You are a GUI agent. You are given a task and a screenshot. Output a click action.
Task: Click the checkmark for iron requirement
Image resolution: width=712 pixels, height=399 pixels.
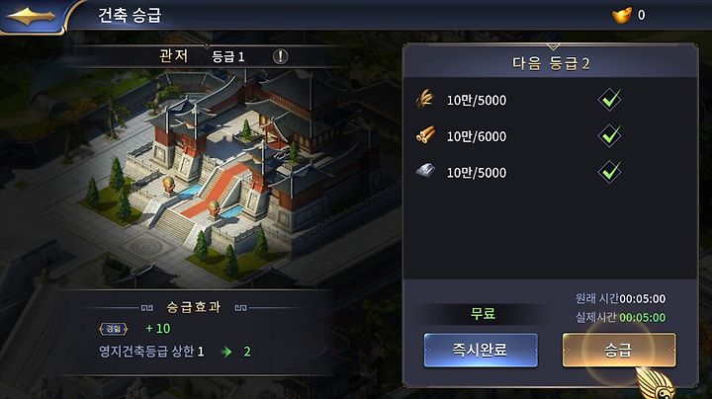tap(609, 172)
